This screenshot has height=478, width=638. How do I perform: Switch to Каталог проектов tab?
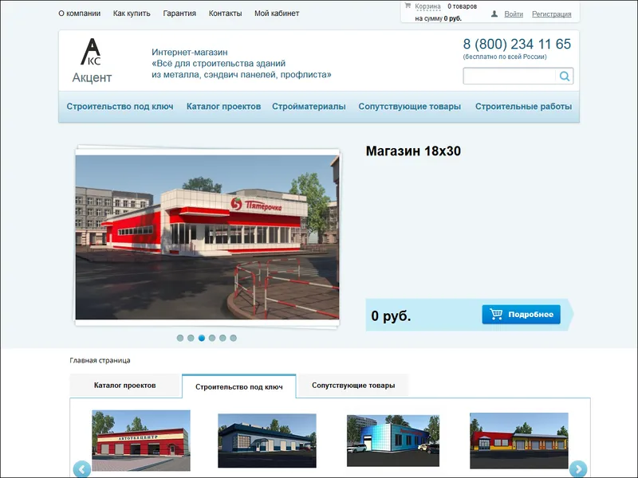coord(125,386)
